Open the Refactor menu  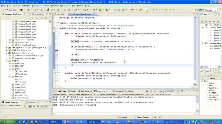pos(26,6)
